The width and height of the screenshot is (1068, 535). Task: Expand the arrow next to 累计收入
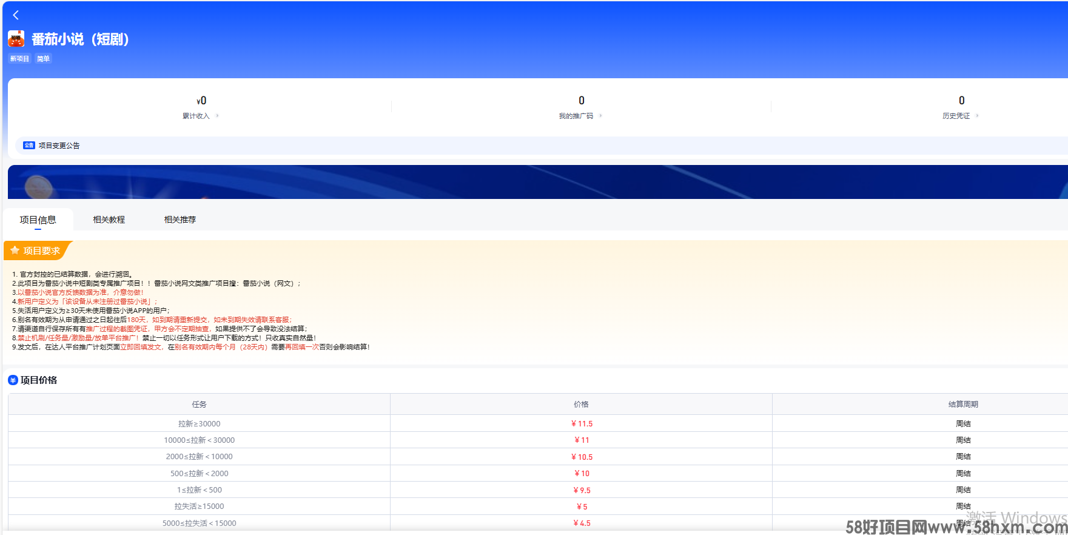coord(217,116)
